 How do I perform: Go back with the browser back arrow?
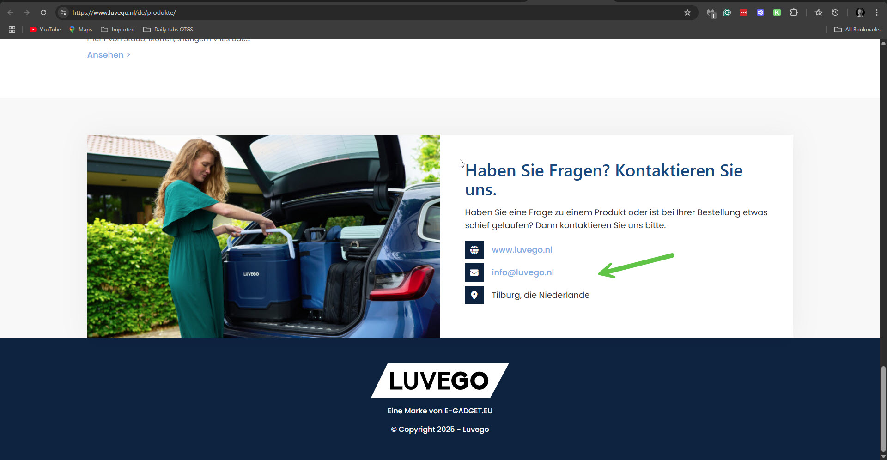(10, 12)
